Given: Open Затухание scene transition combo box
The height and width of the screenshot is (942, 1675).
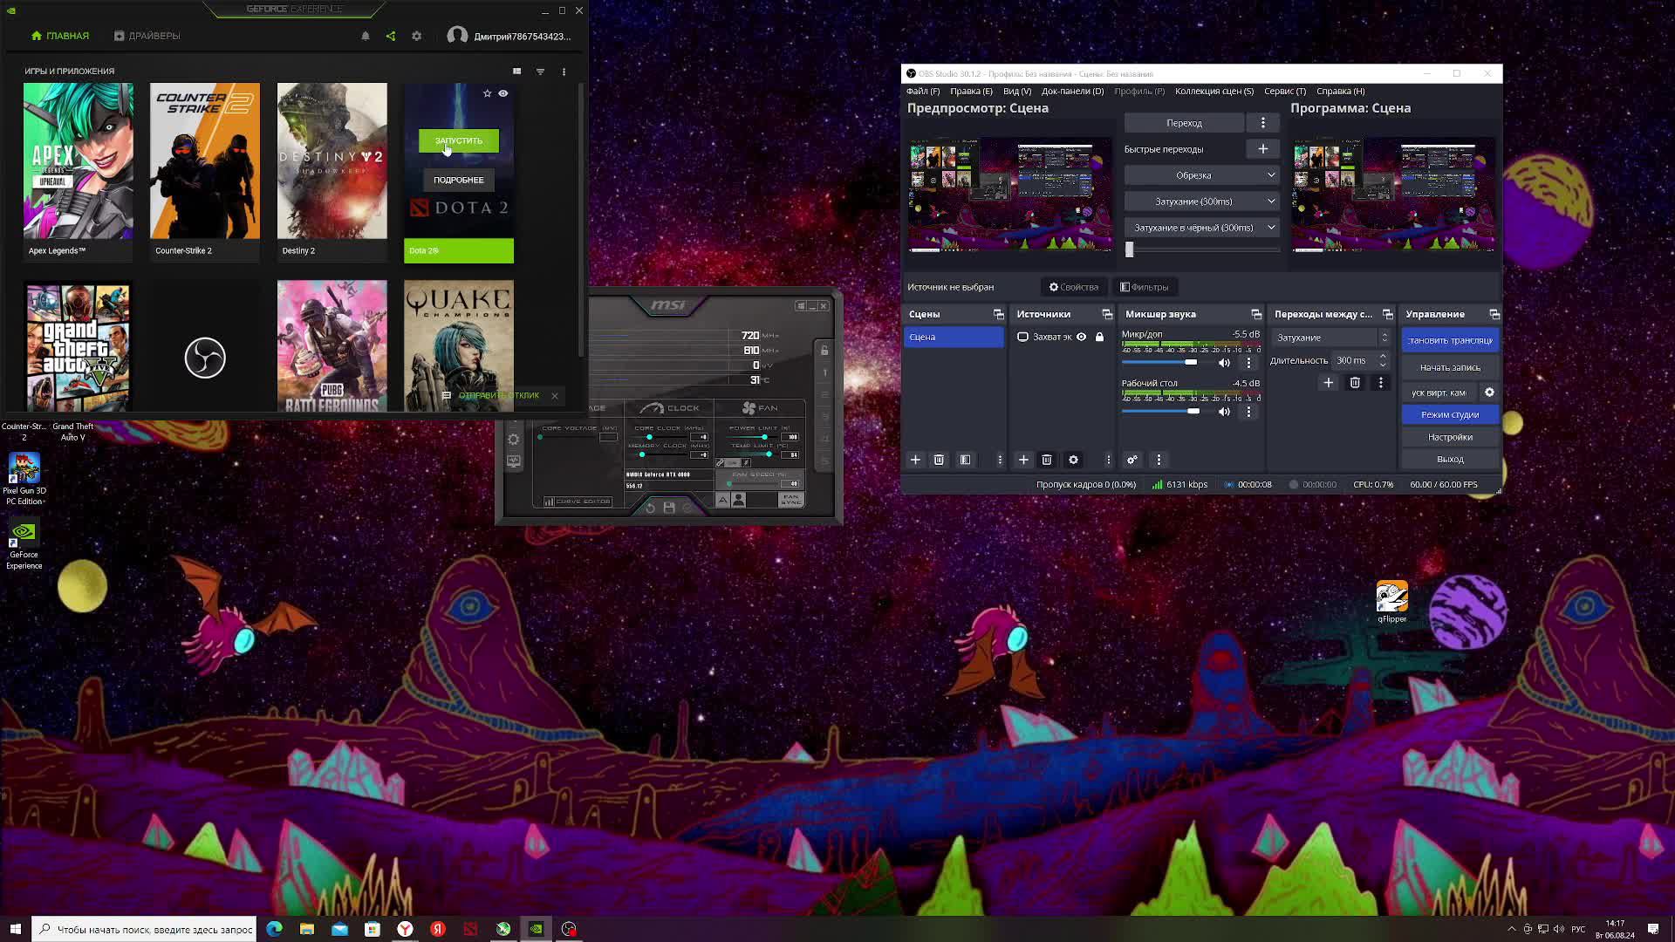Looking at the screenshot, I should (1330, 338).
